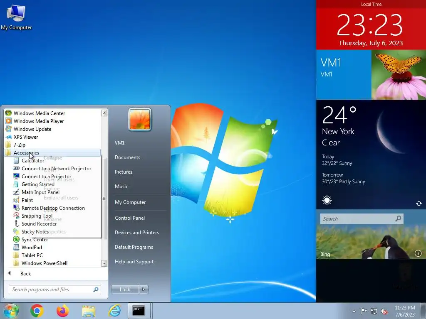
Task: Open Getting Started icon
Action: [x=16, y=184]
